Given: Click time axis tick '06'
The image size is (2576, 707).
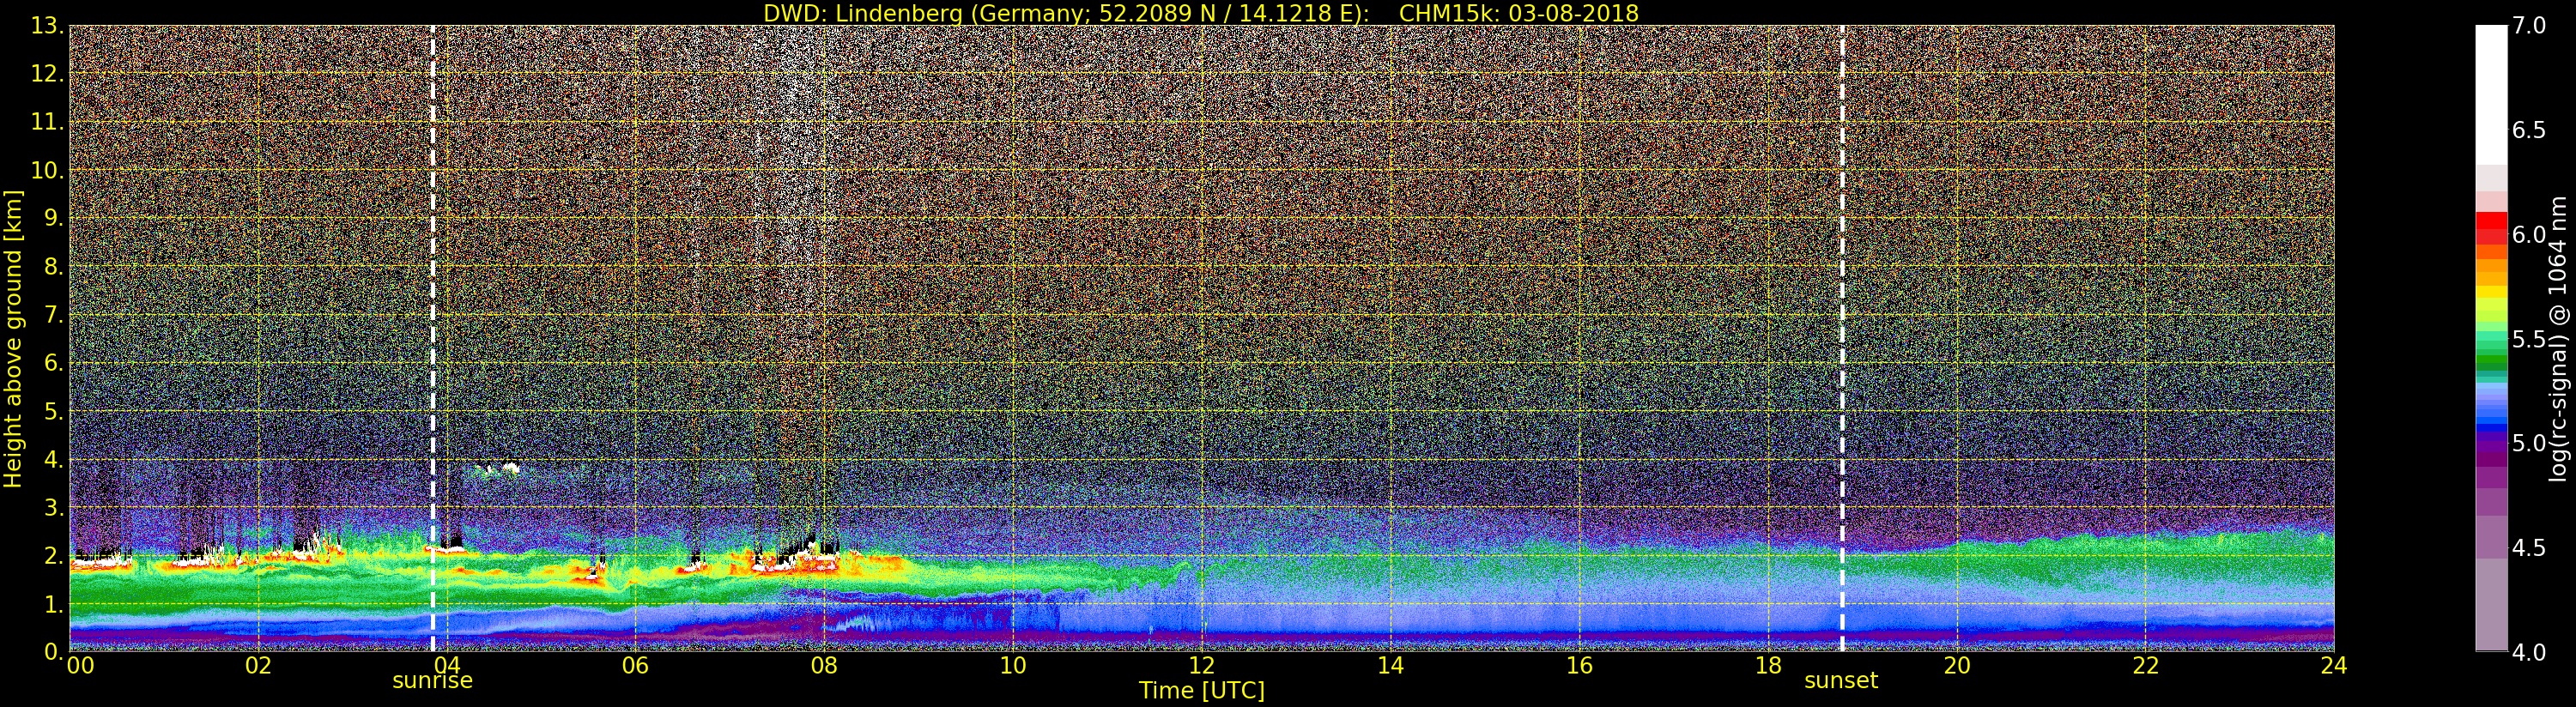Looking at the screenshot, I should pos(635,665).
